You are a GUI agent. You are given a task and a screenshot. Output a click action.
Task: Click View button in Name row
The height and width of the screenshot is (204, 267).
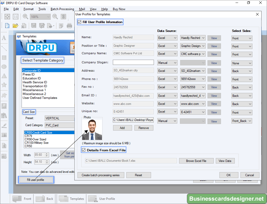point(214,38)
